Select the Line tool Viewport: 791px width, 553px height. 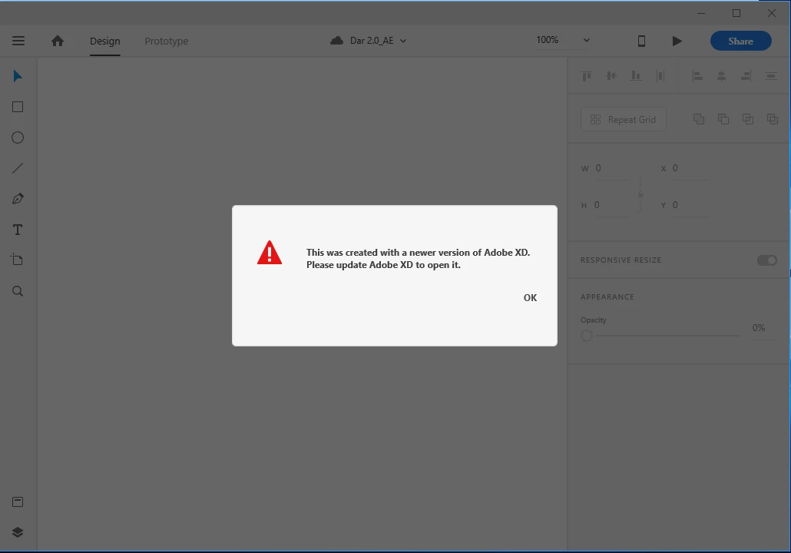18,168
